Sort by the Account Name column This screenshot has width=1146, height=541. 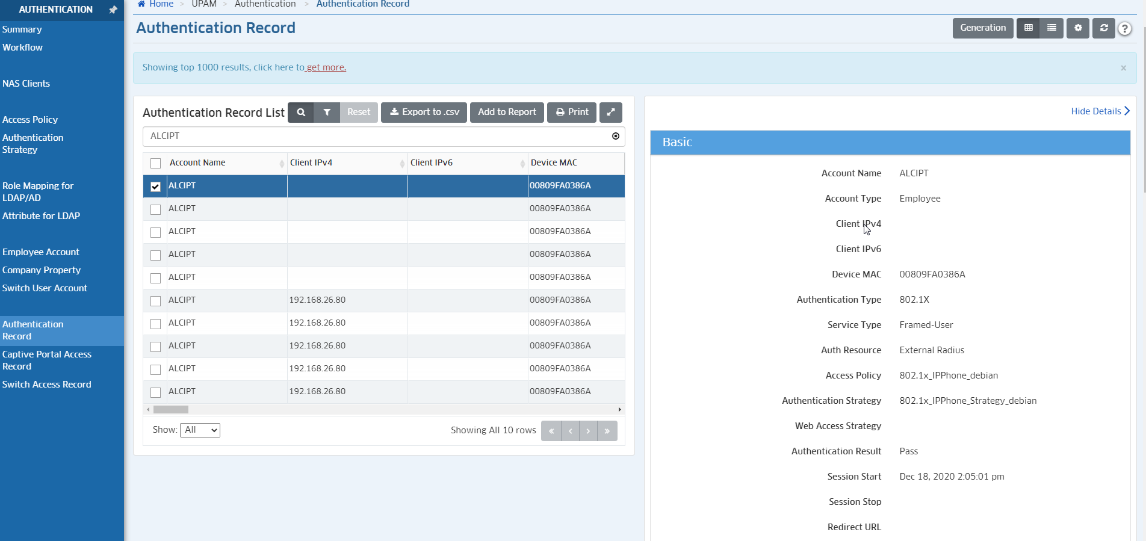click(x=197, y=163)
